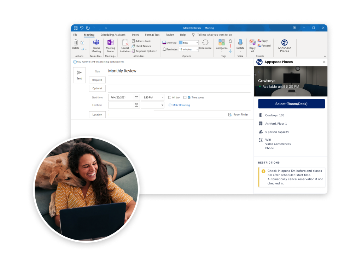The image size is (362, 265).
Task: Click the Delete trash can icon
Action: click(x=76, y=42)
